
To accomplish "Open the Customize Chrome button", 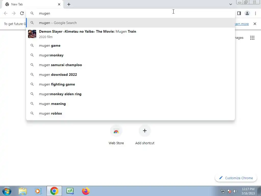I will click(x=236, y=178).
